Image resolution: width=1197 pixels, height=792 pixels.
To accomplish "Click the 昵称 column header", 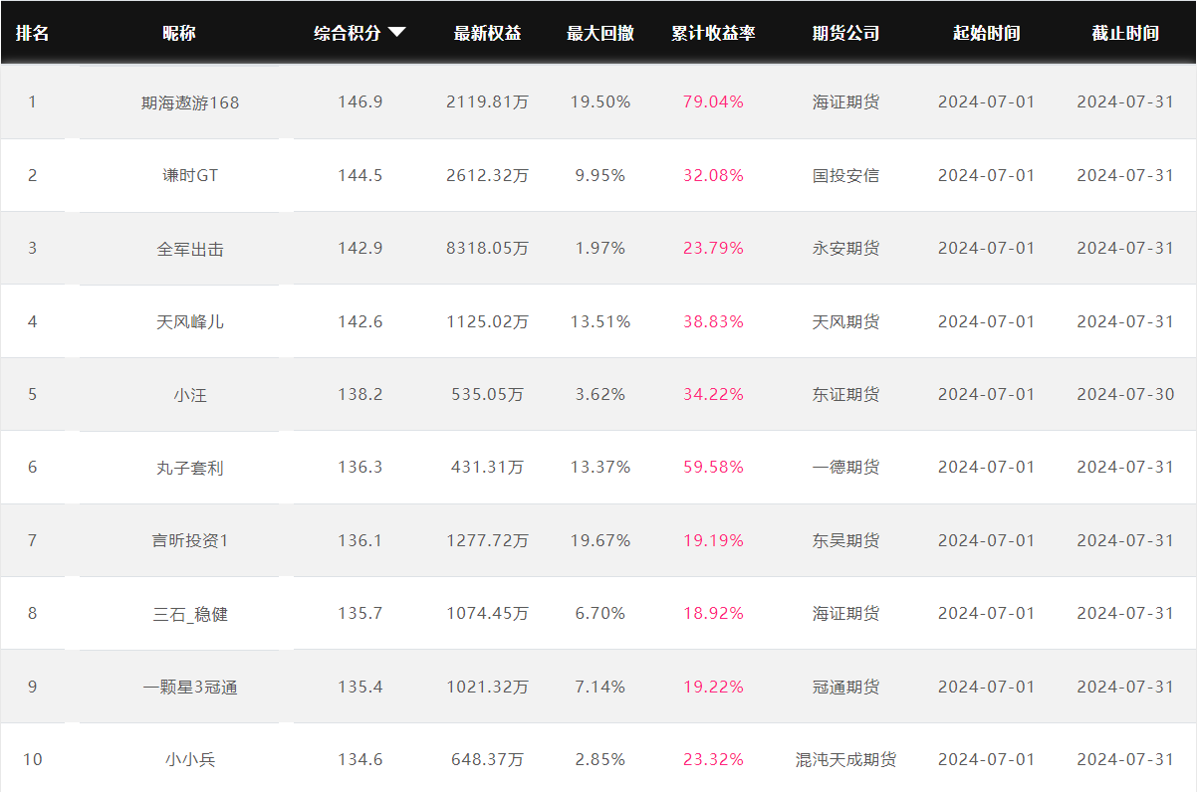I will (x=179, y=33).
